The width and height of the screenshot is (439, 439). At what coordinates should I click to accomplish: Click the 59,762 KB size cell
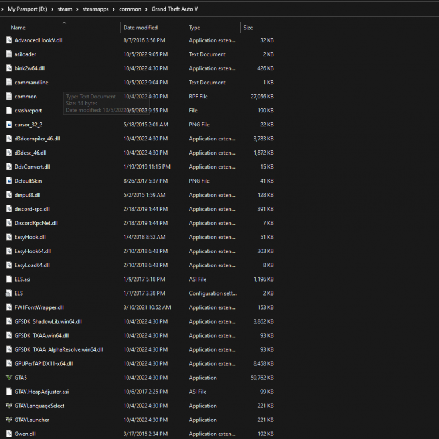click(x=262, y=378)
